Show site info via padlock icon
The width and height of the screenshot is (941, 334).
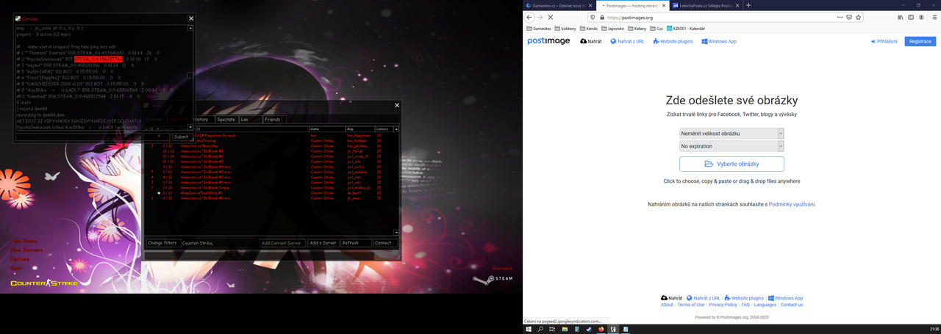click(602, 17)
